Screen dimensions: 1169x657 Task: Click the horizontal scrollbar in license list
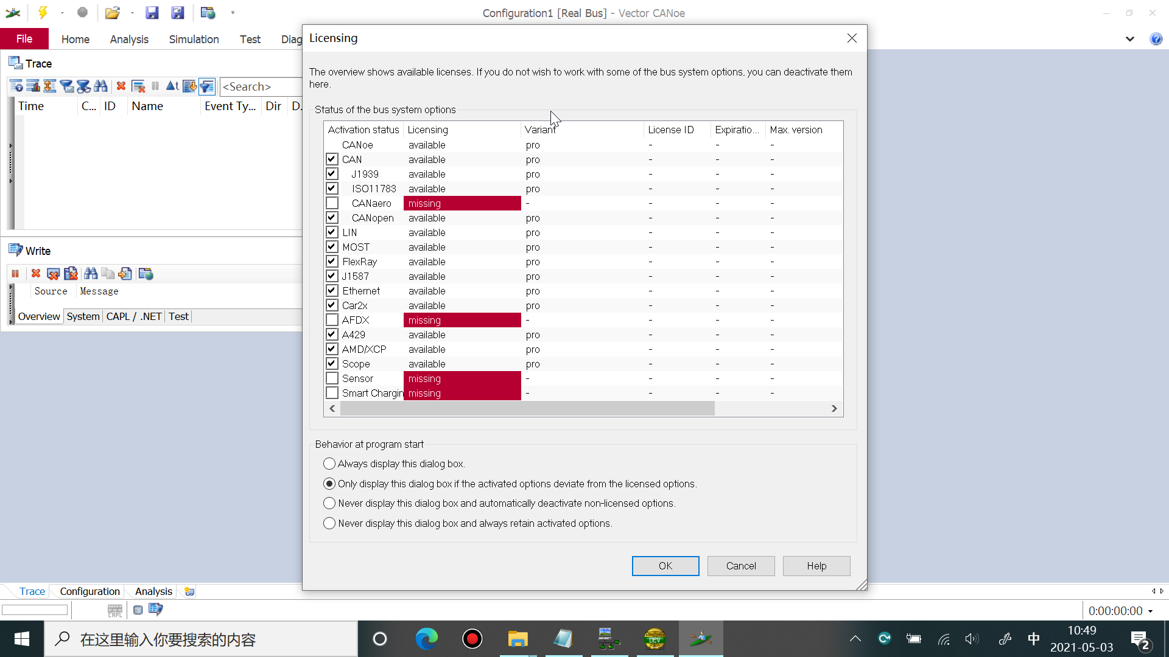pos(527,409)
